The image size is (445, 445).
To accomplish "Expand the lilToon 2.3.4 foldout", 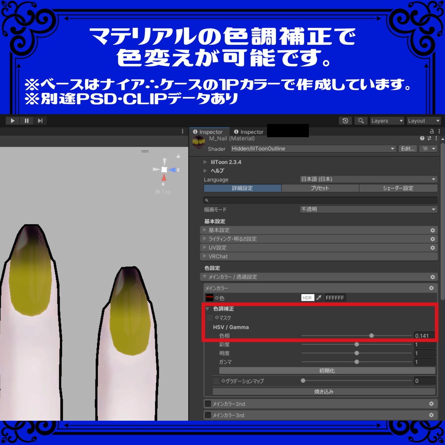I will 205,162.
